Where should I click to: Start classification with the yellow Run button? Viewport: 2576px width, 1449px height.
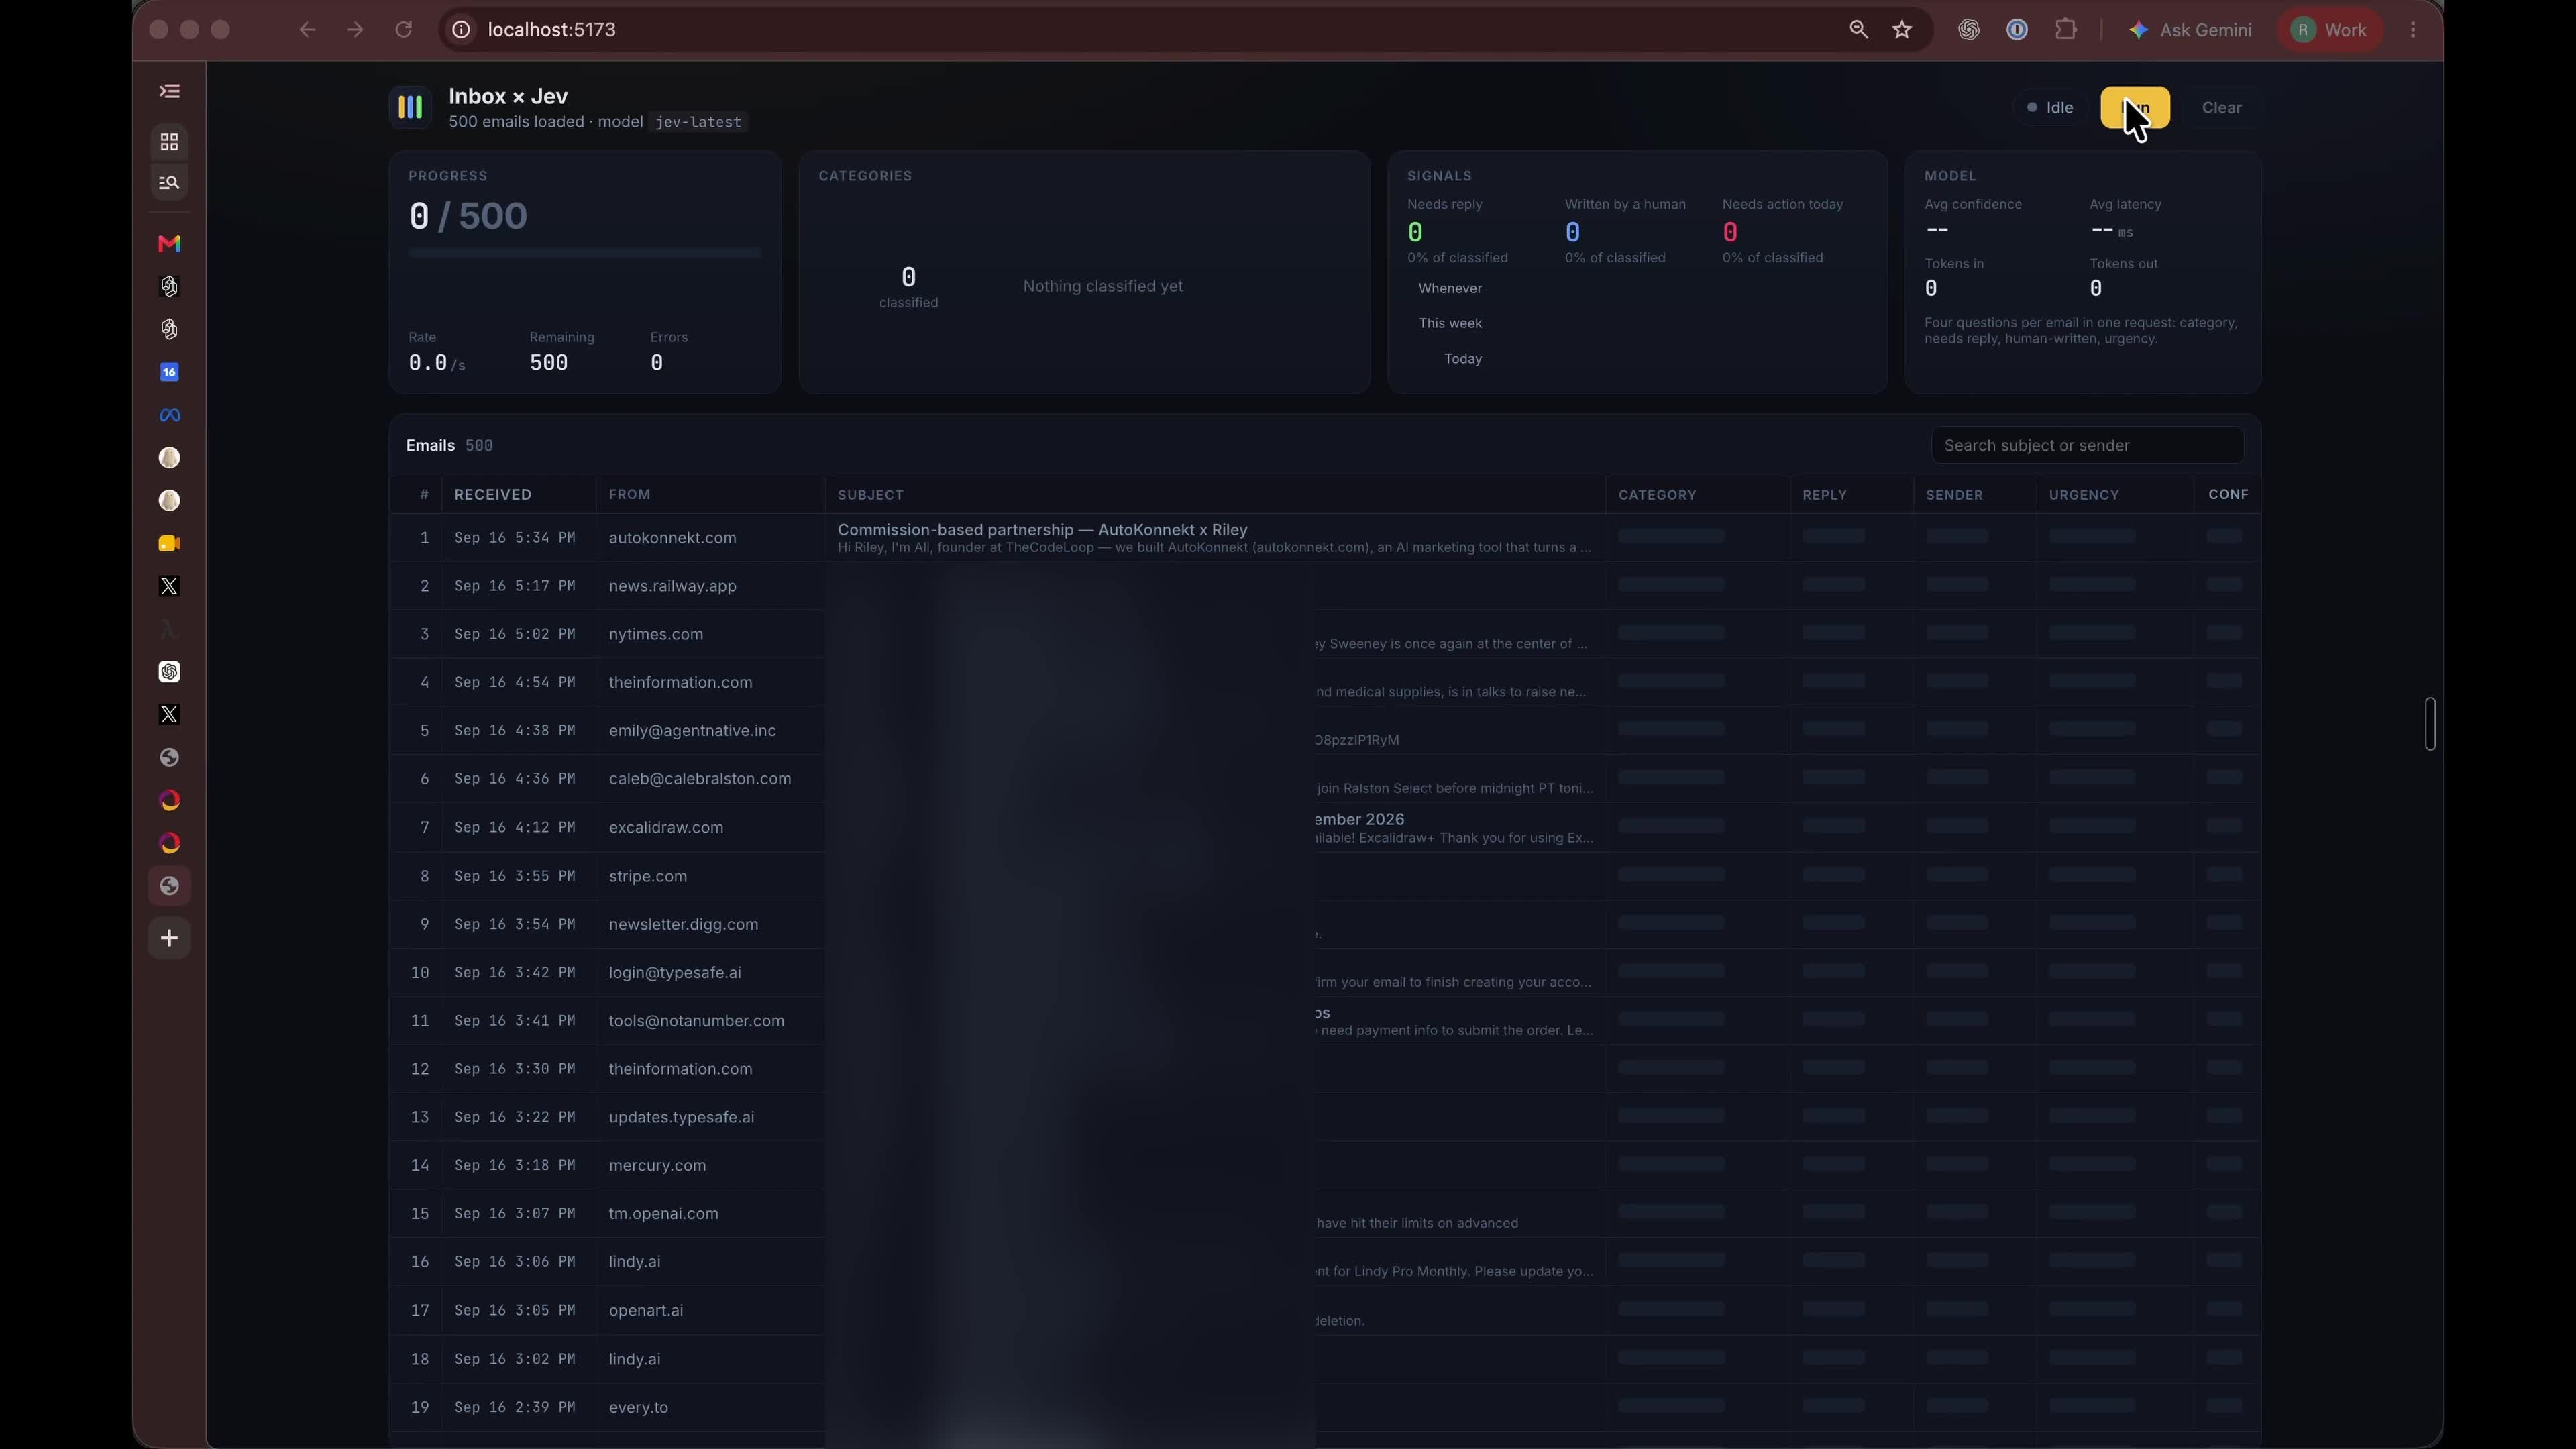2135,107
